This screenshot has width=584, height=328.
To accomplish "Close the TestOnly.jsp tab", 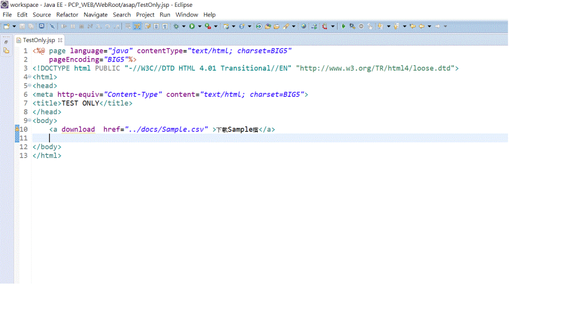I will [x=60, y=40].
